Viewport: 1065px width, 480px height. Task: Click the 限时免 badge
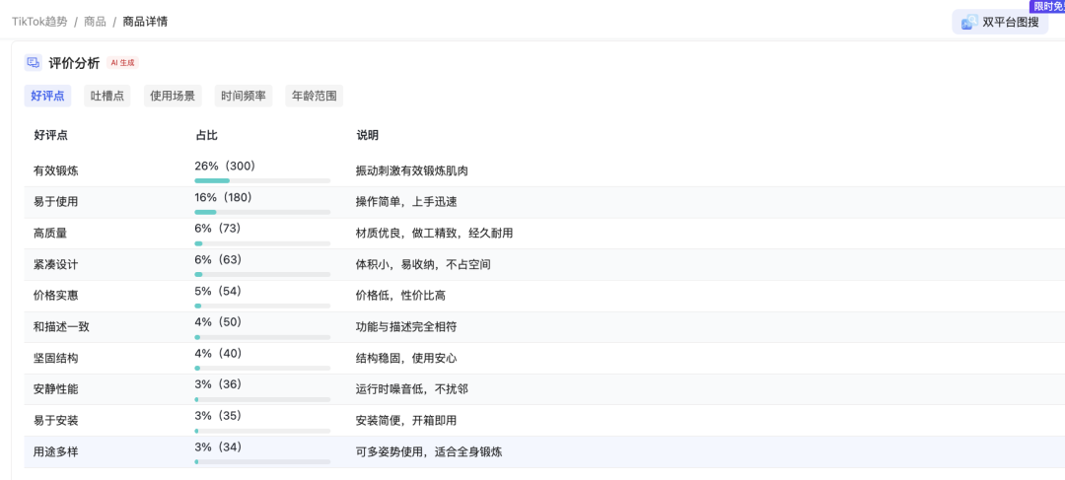(x=1048, y=6)
